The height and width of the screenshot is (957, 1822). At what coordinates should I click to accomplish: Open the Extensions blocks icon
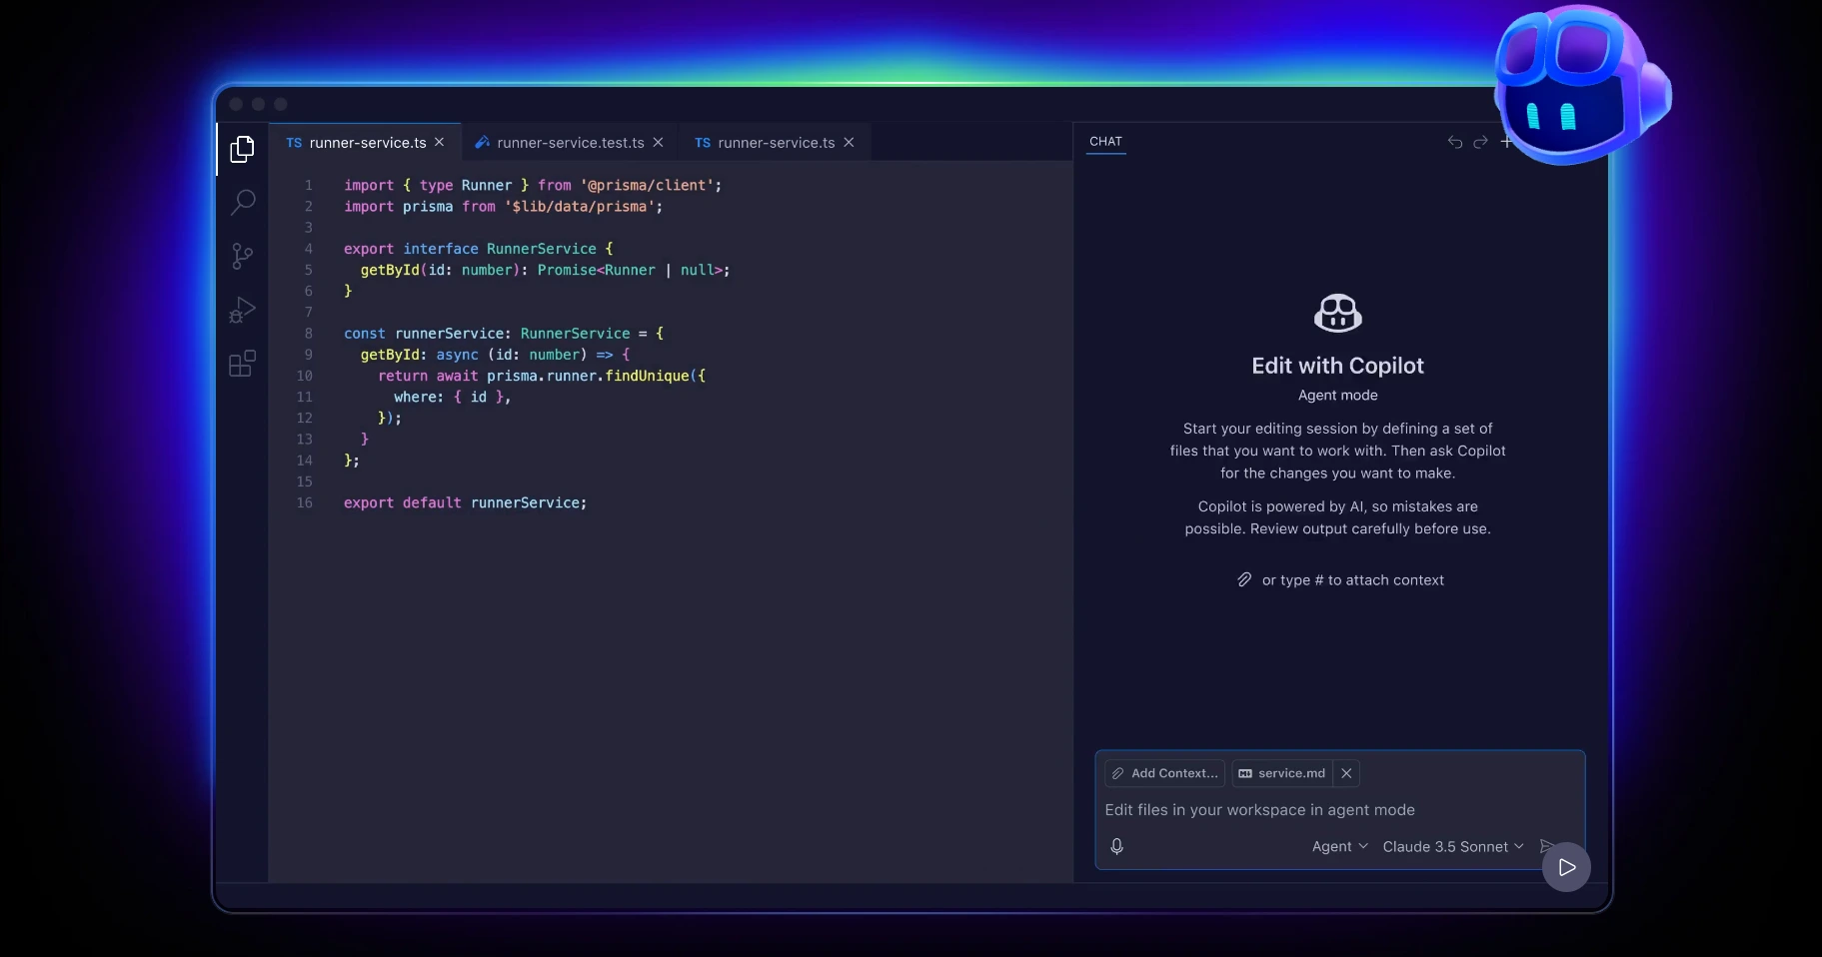(x=242, y=364)
